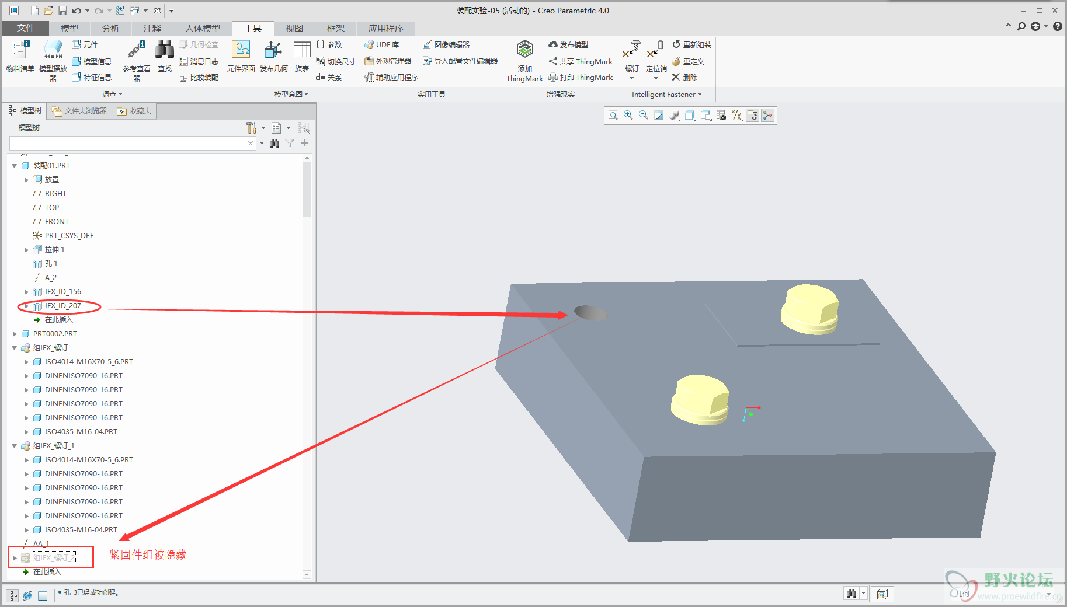Click the model tree filter funnel icon

(x=290, y=143)
